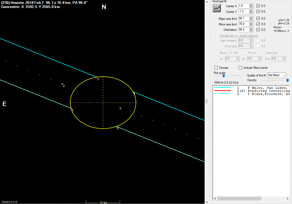This screenshot has height=204, width=292.
Task: Click the panel scroll-down arrow at bottom
Action: pos(206,202)
